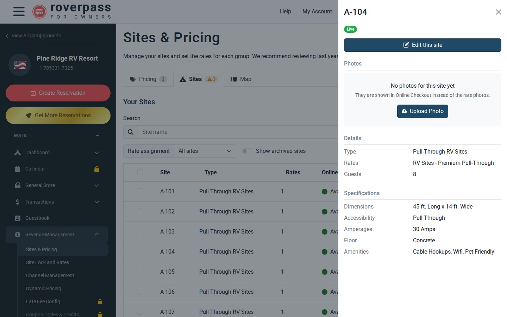Select the checkbox for site A-103
This screenshot has width=507, height=317.
(x=139, y=231)
